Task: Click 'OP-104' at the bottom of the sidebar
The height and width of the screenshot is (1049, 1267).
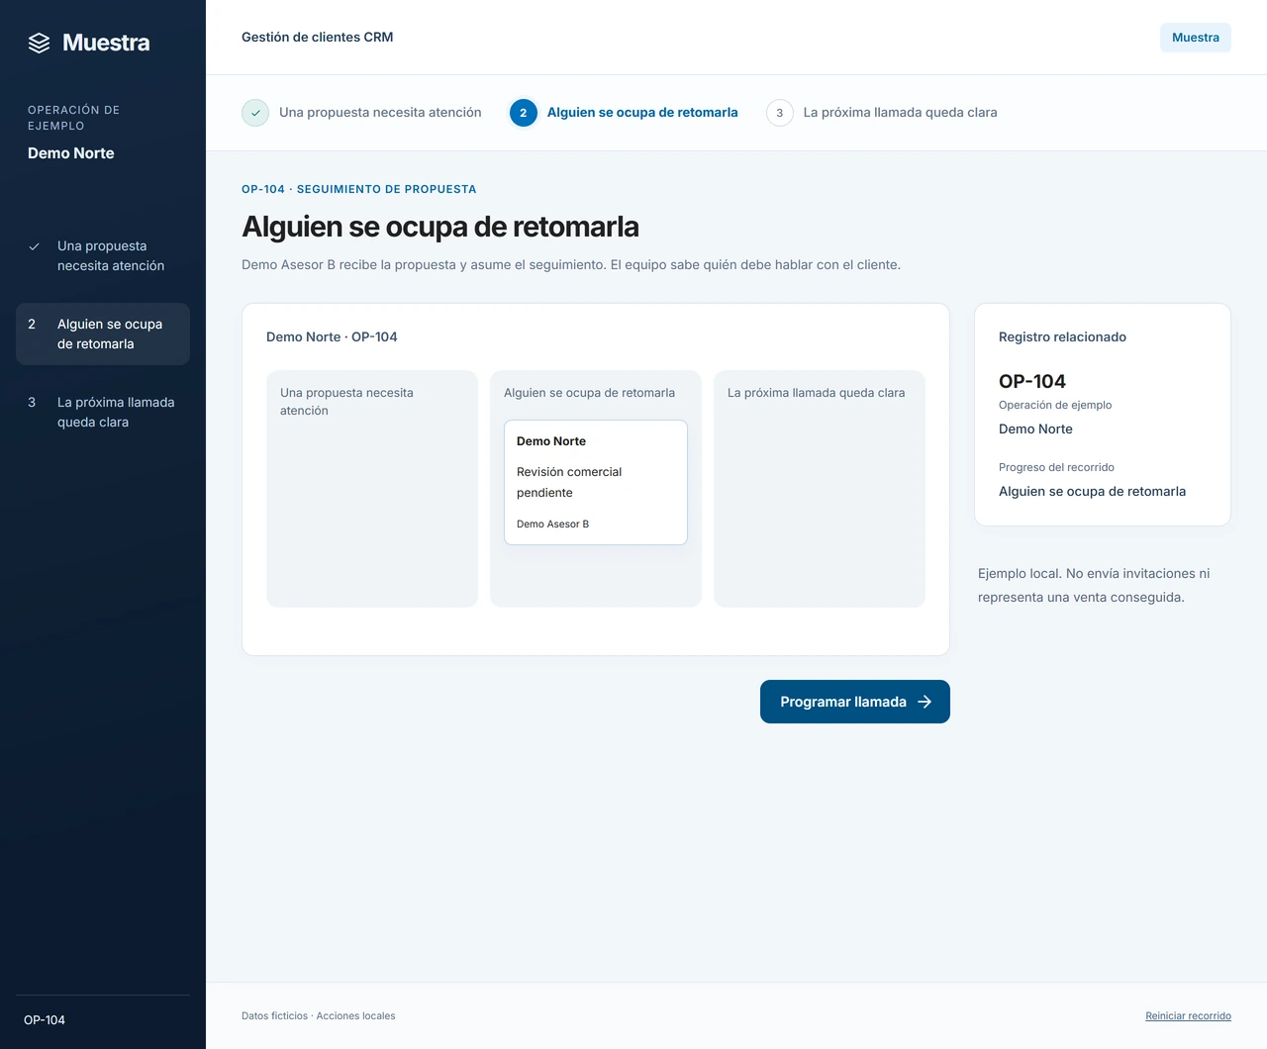Action: pos(45,1020)
